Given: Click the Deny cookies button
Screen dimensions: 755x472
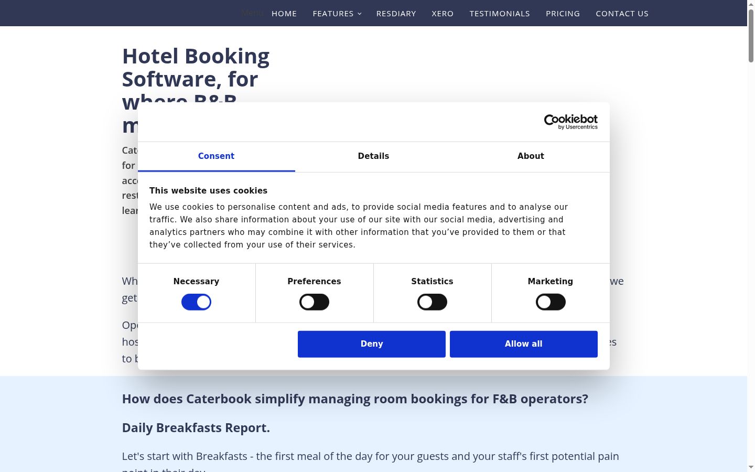Looking at the screenshot, I should [372, 344].
